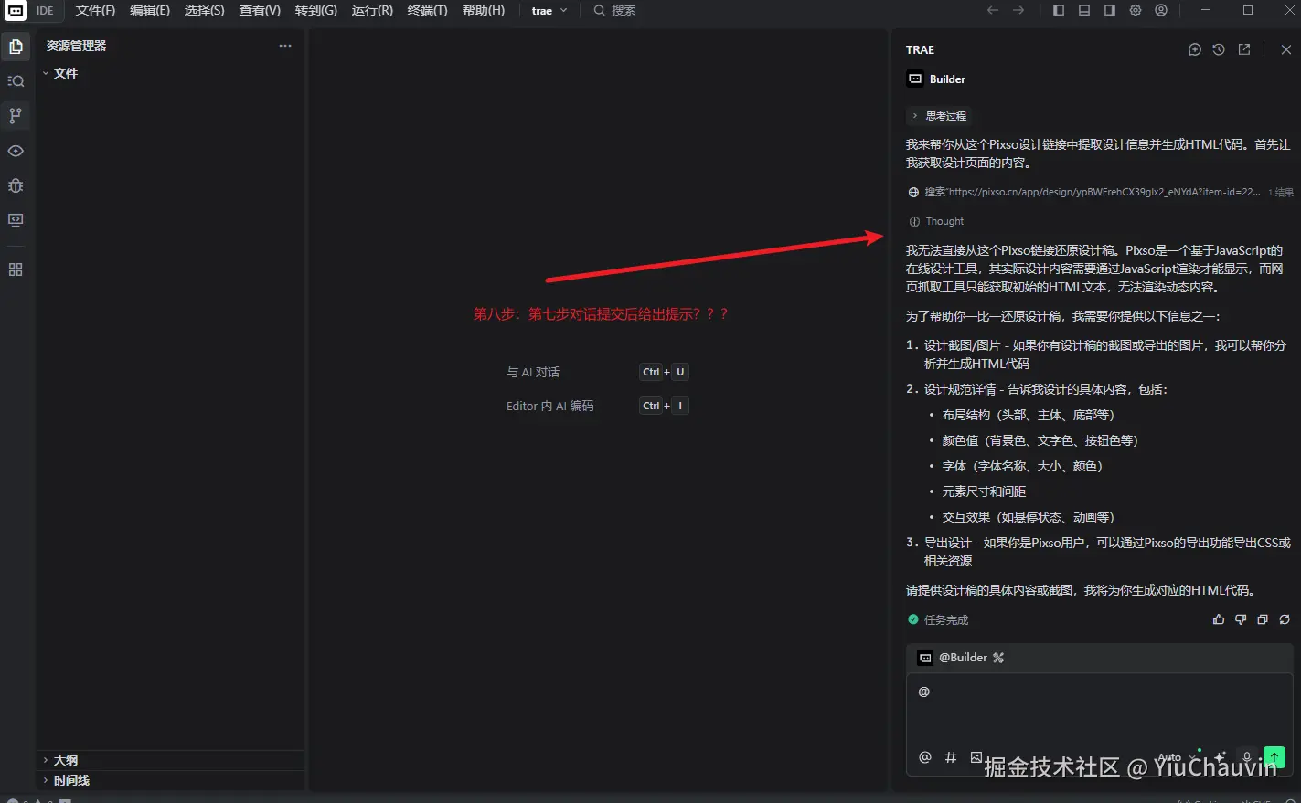The image size is (1301, 803).
Task: Open chat history in TRAE panel
Action: point(1219,49)
